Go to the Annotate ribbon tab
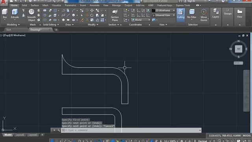Viewport: 252px width, 142px height. (x=94, y=5)
